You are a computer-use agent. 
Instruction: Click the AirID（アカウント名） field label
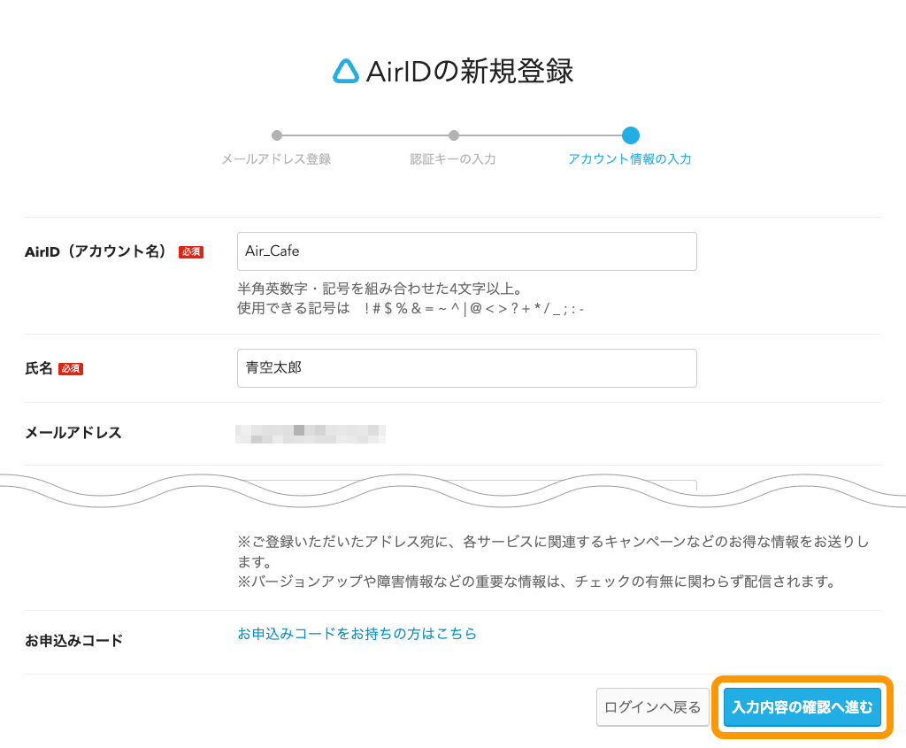point(96,251)
